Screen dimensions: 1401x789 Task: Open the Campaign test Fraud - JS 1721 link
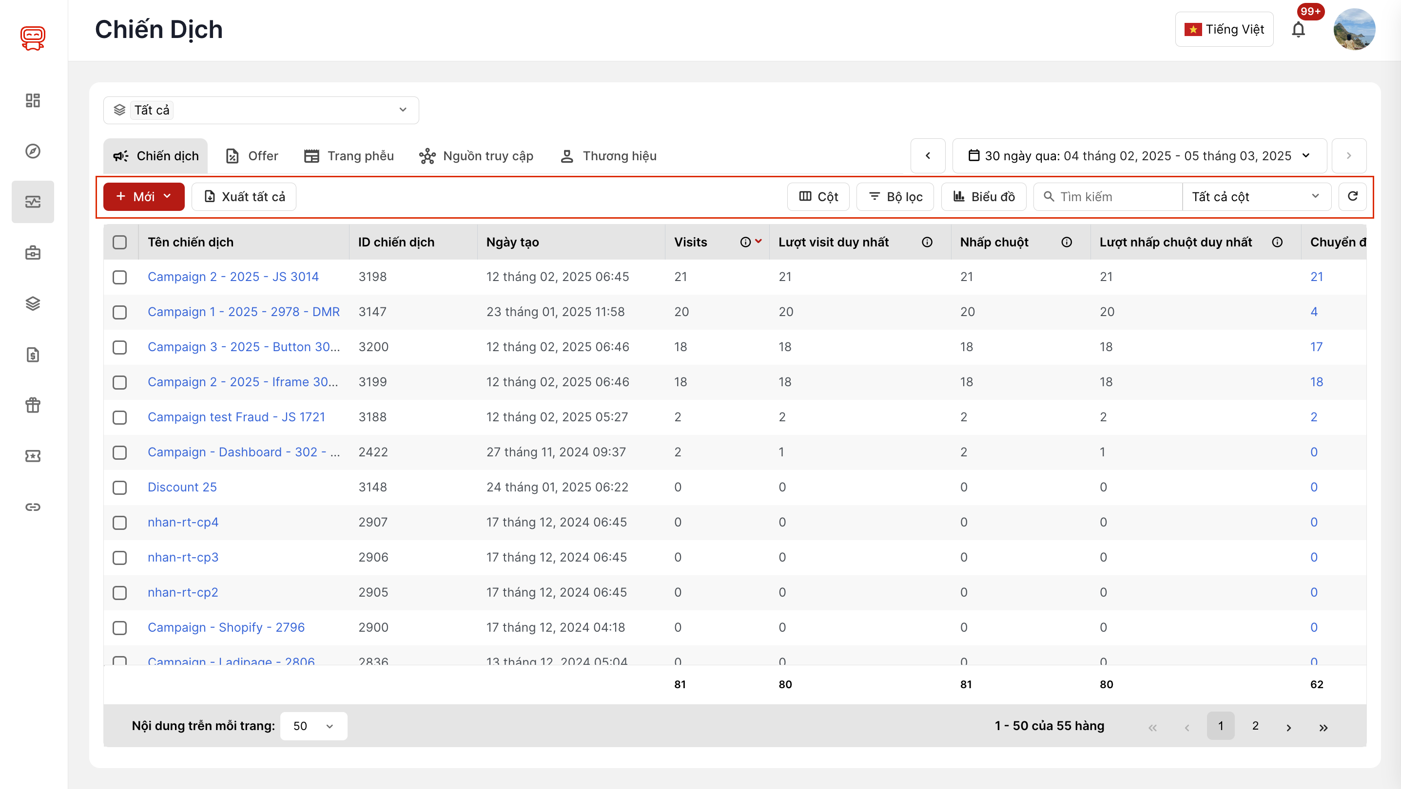point(236,417)
